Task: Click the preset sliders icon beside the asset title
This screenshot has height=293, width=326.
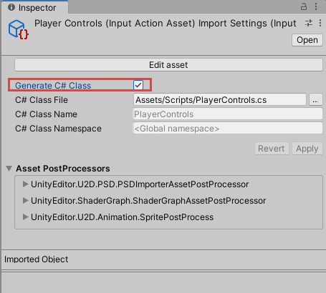Action: tap(309, 23)
